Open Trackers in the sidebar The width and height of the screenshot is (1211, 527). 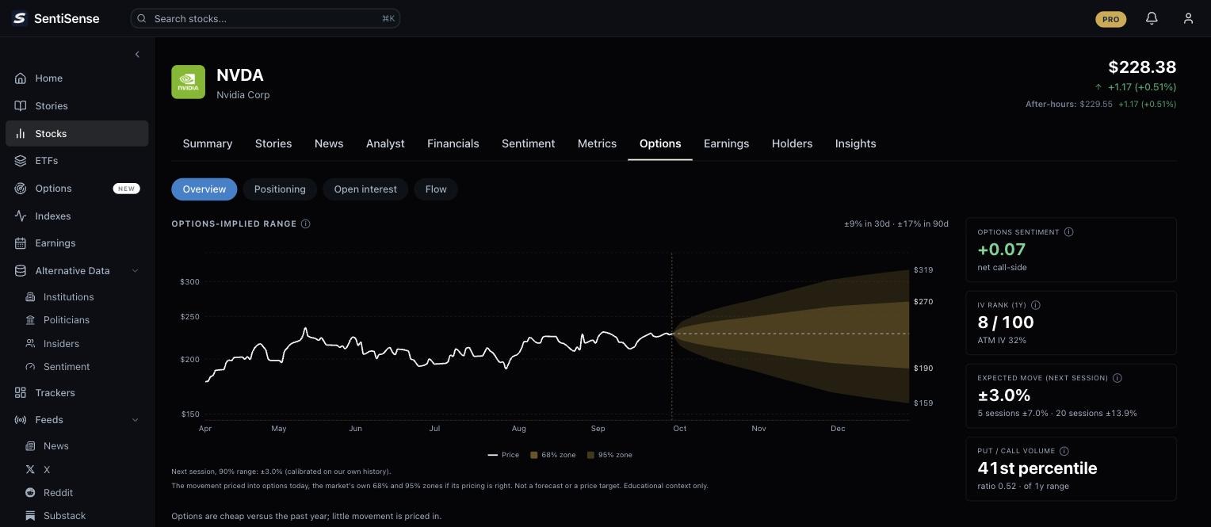tap(77, 393)
